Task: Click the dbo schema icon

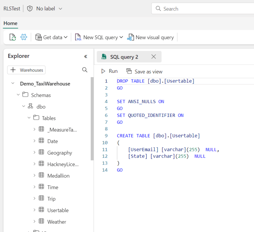Action: [x=30, y=106]
